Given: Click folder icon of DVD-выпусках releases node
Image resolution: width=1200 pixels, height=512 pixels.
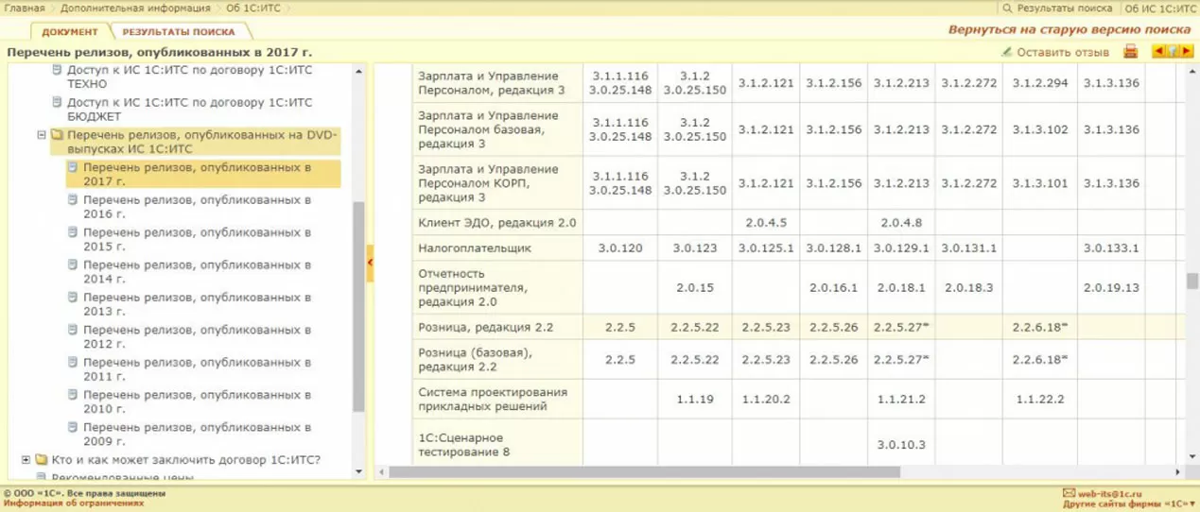Looking at the screenshot, I should coord(57,135).
